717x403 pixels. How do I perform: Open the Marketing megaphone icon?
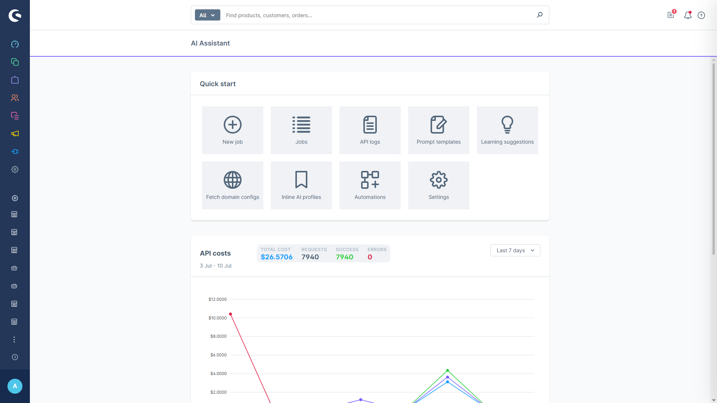tap(15, 134)
